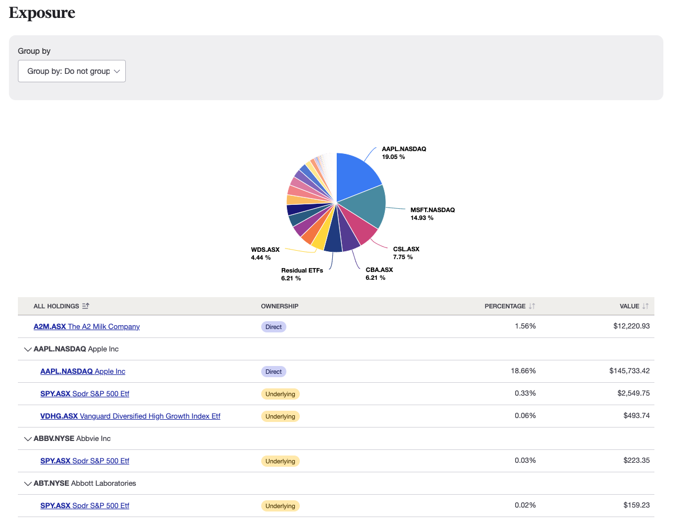The image size is (693, 521).
Task: Collapse the AAPL.NASDAQ Apple Inc group
Action: point(28,349)
